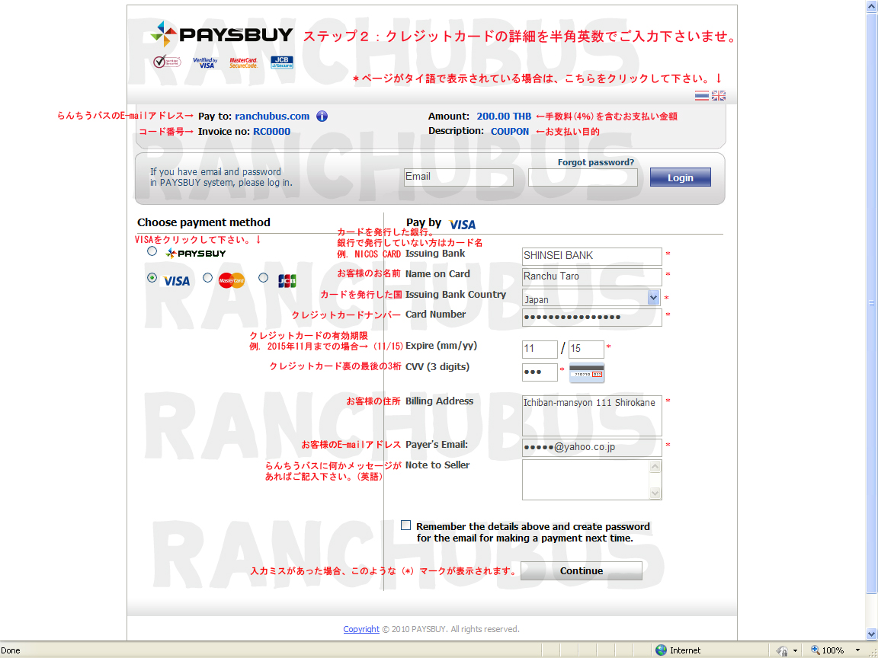Click the Issuing Bank field with SHINSEI BANK
878x658 pixels.
pyautogui.click(x=592, y=256)
